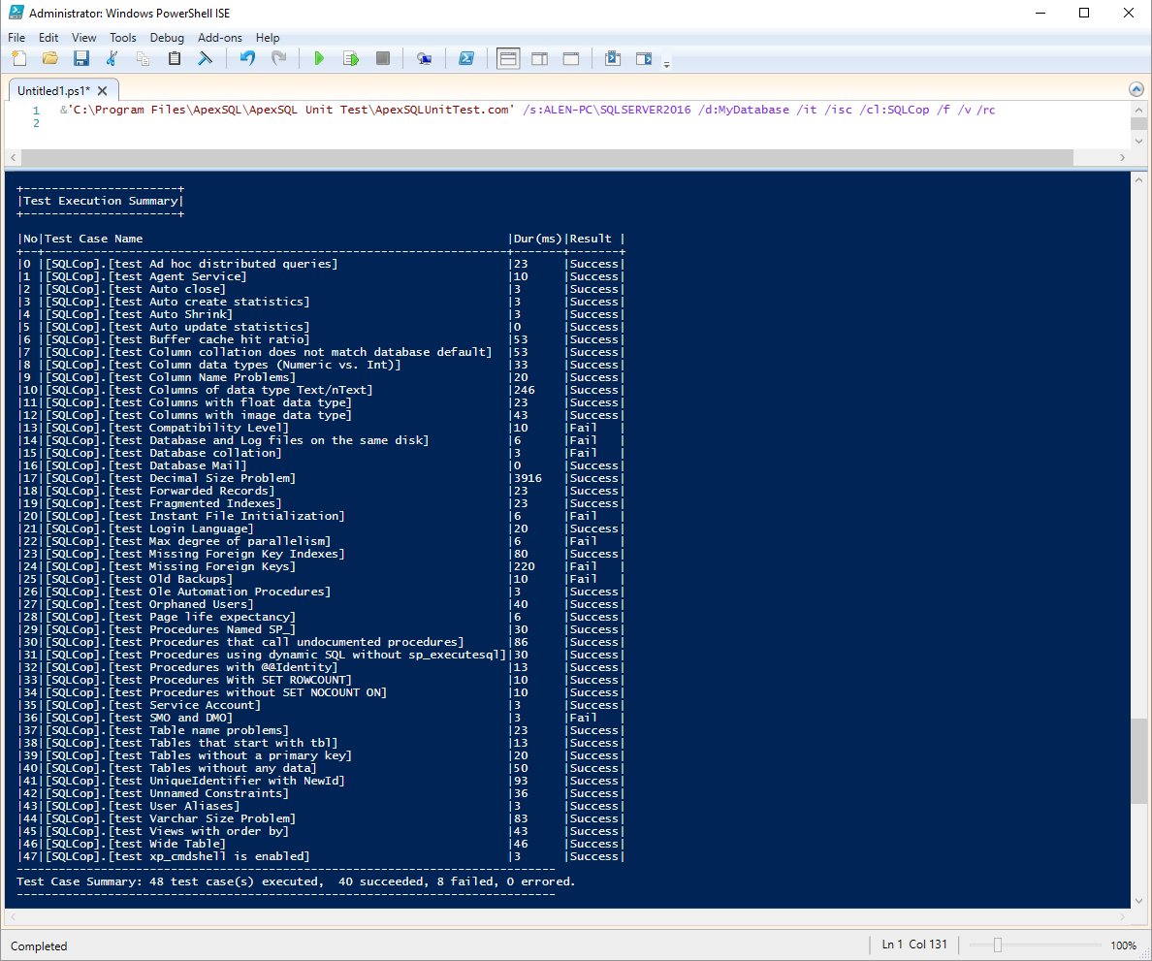Click line number 1 in script gutter
This screenshot has width=1152, height=961.
pos(35,111)
